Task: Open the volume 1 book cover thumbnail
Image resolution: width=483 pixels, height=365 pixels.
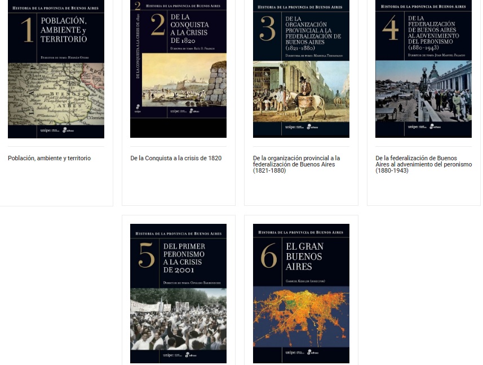Action: (x=56, y=69)
